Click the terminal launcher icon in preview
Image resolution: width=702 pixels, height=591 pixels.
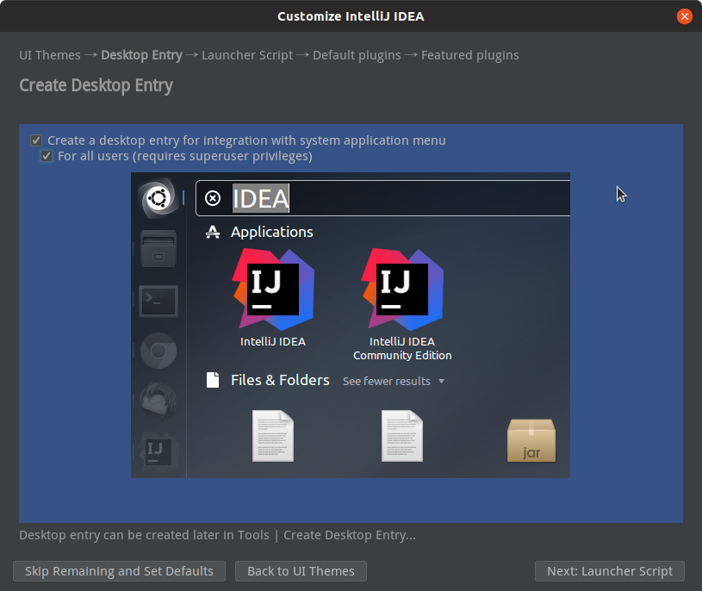click(x=158, y=301)
